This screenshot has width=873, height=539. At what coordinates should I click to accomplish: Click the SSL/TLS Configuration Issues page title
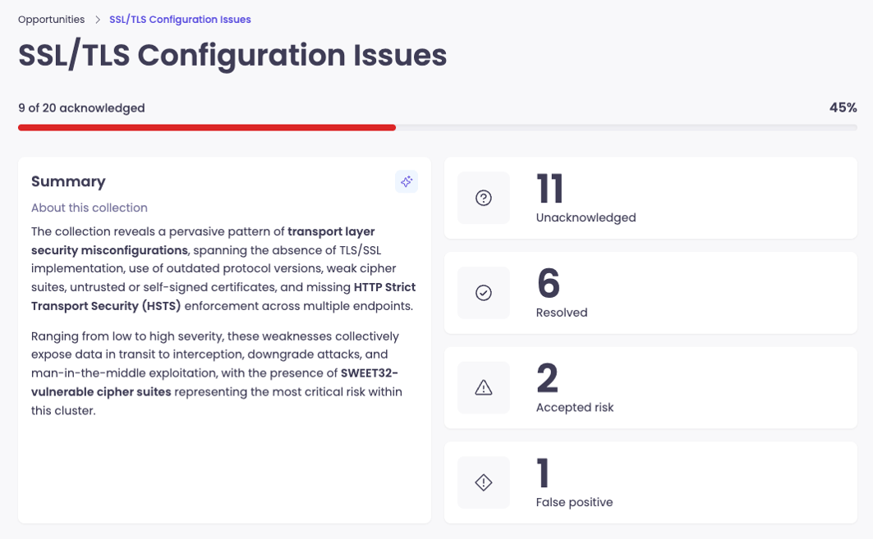pos(232,55)
